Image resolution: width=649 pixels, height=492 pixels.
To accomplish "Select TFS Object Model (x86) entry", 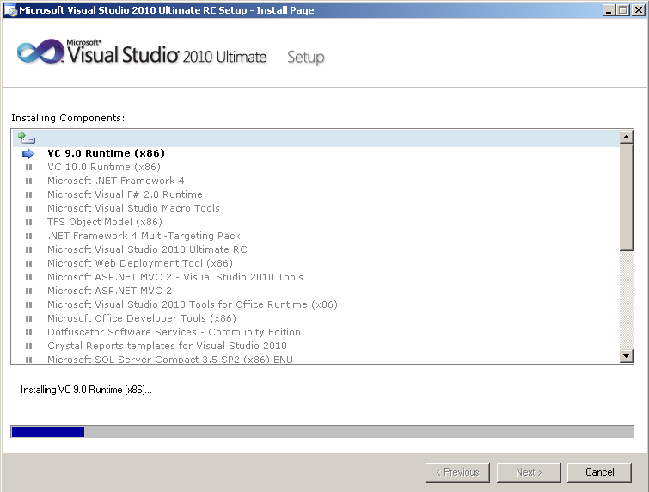I will (x=105, y=222).
